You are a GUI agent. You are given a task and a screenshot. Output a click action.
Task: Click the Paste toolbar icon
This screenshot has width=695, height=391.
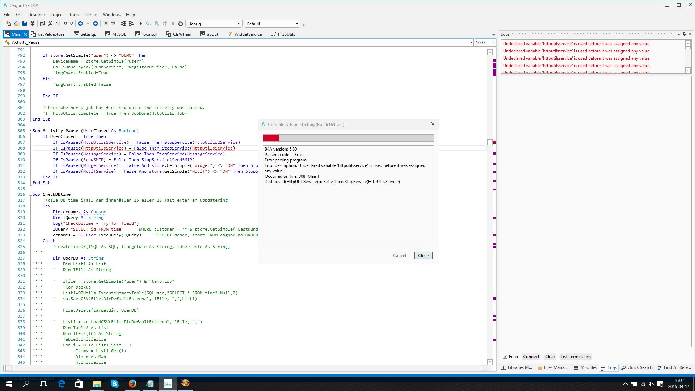(x=58, y=24)
